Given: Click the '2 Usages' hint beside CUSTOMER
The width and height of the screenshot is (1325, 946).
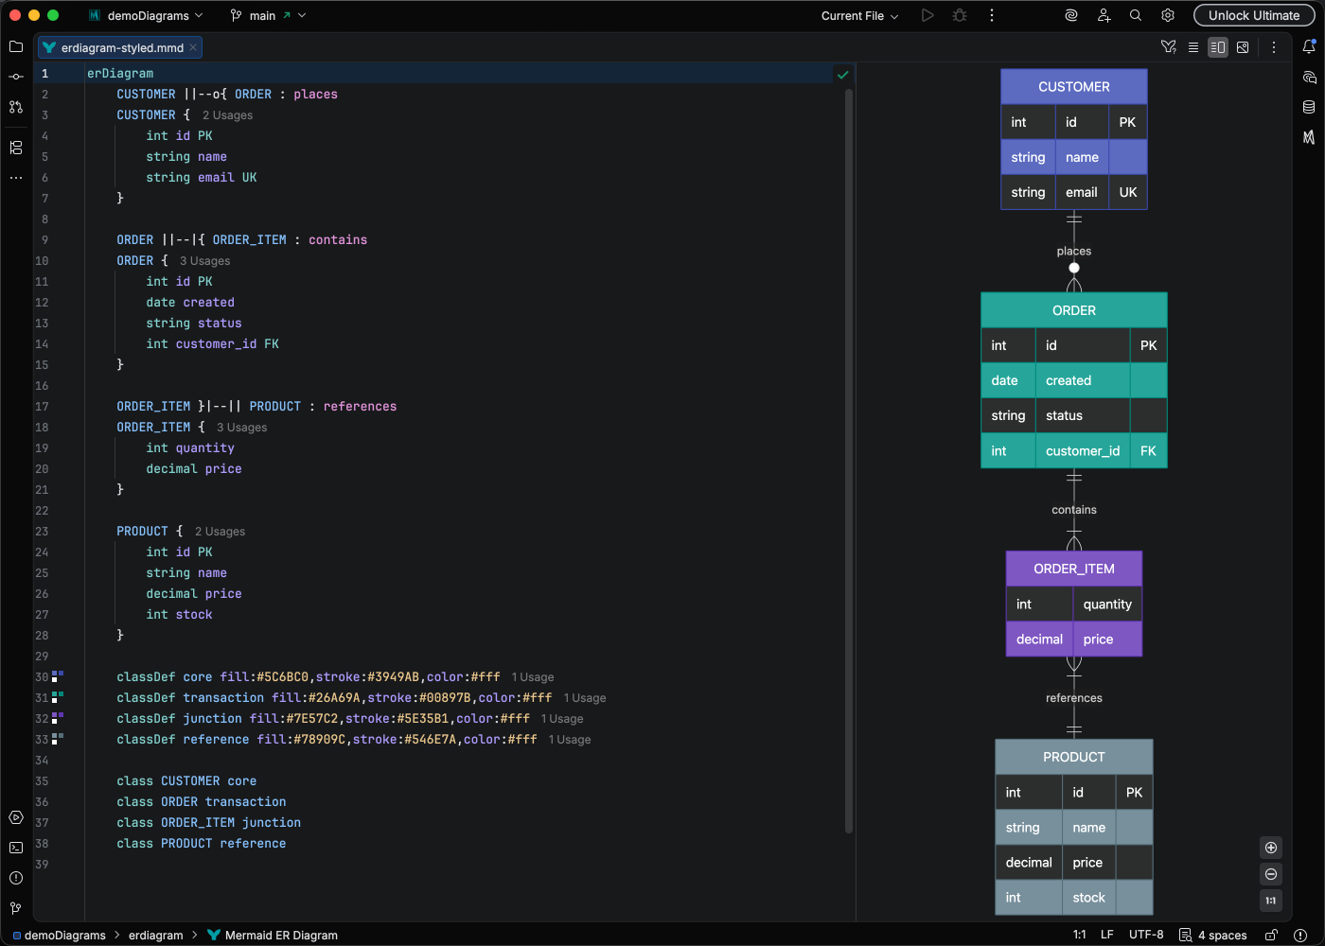Looking at the screenshot, I should (x=227, y=115).
